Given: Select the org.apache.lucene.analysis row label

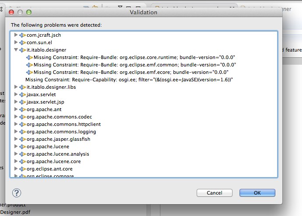Looking at the screenshot, I should pos(58,154).
